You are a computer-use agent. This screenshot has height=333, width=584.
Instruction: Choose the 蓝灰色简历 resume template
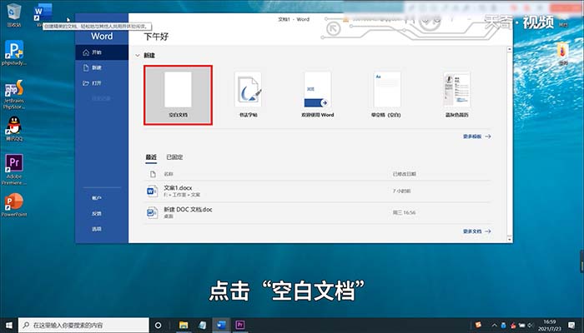(x=456, y=95)
